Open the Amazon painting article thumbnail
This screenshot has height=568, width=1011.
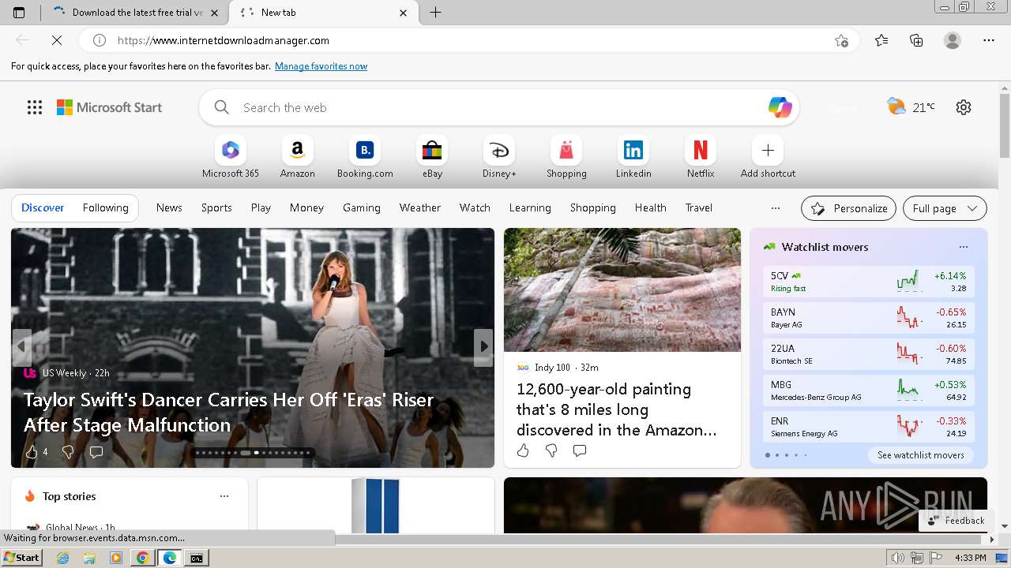click(622, 290)
